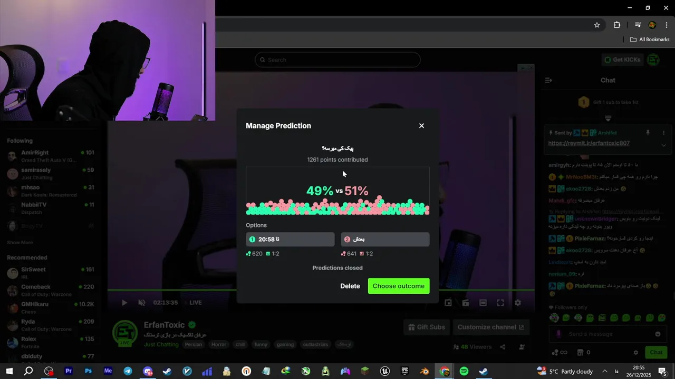Click the ErfanToxic channel avatar
The height and width of the screenshot is (379, 675).
click(x=125, y=333)
